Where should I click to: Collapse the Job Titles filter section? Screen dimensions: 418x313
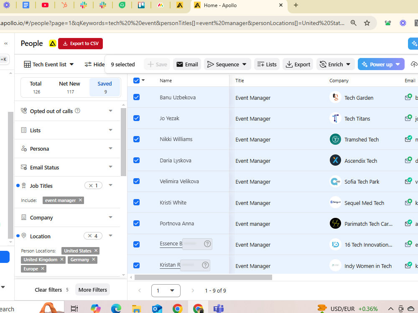coord(111,185)
